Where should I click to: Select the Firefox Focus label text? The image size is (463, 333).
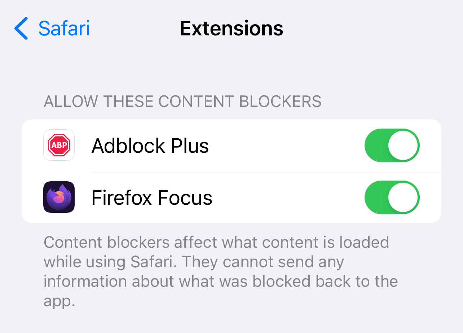[x=152, y=198]
